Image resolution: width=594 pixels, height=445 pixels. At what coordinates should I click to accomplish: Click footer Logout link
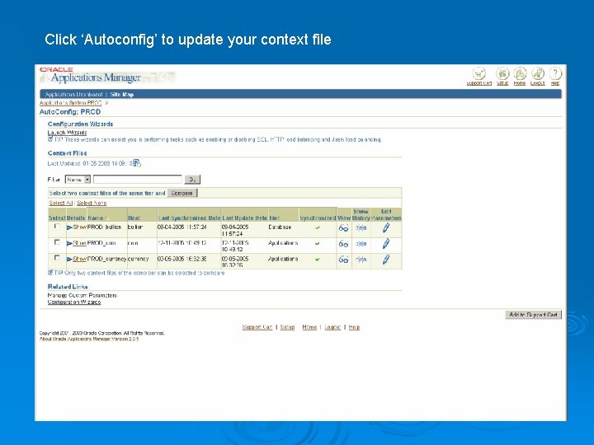coord(332,327)
